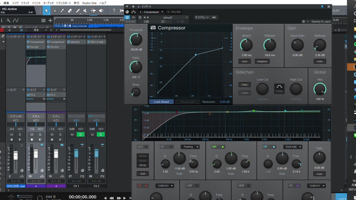Click next preset arrow
This screenshot has height=200, width=356.
pyautogui.click(x=148, y=17)
